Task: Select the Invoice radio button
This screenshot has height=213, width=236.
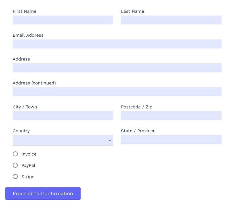Action: click(15, 154)
